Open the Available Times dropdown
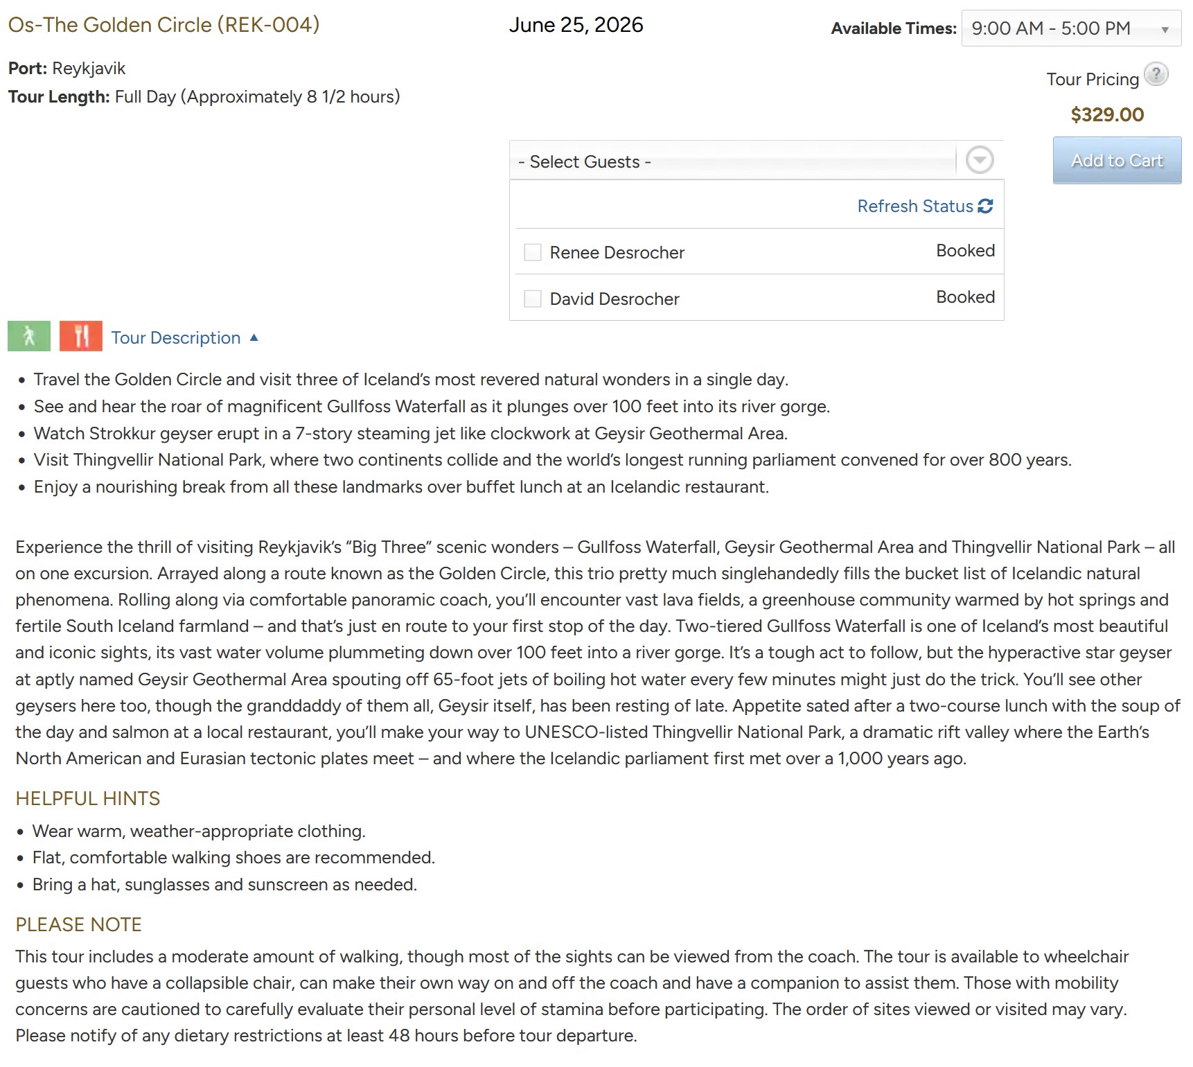 click(1070, 28)
